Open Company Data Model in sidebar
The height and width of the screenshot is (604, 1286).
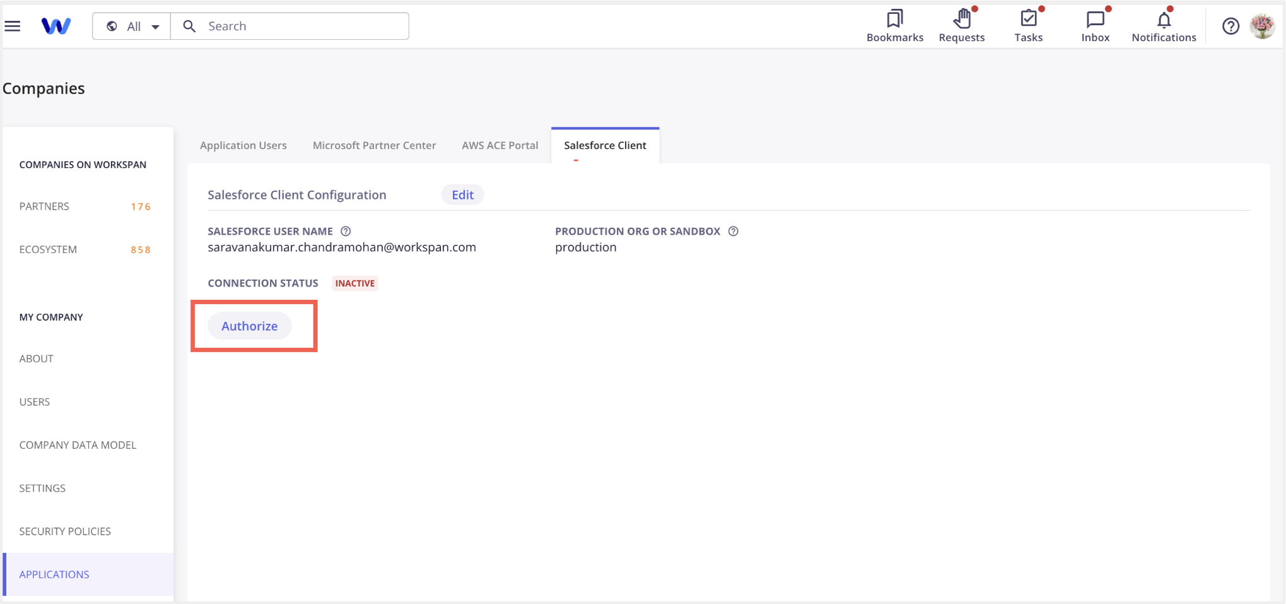click(88, 445)
